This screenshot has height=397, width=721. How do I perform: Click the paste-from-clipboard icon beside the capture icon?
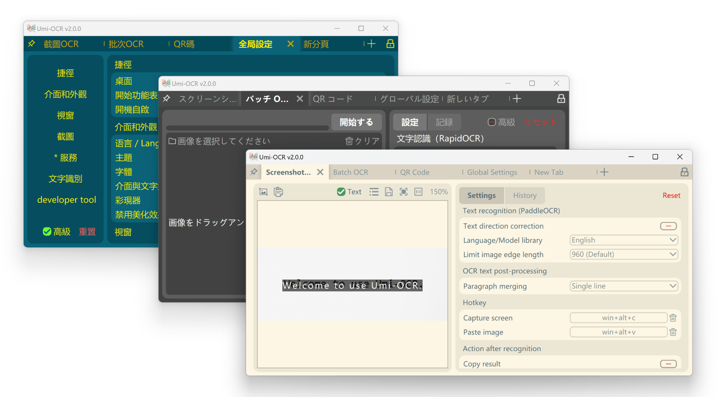point(278,192)
